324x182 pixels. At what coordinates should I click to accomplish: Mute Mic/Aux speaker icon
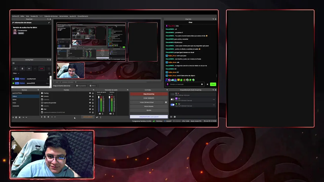(110, 114)
